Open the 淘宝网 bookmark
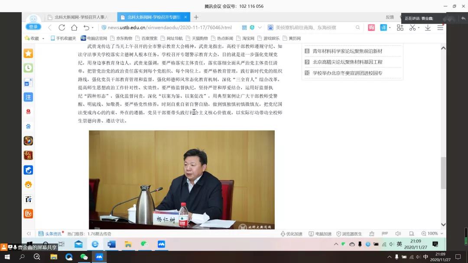 coord(245,38)
